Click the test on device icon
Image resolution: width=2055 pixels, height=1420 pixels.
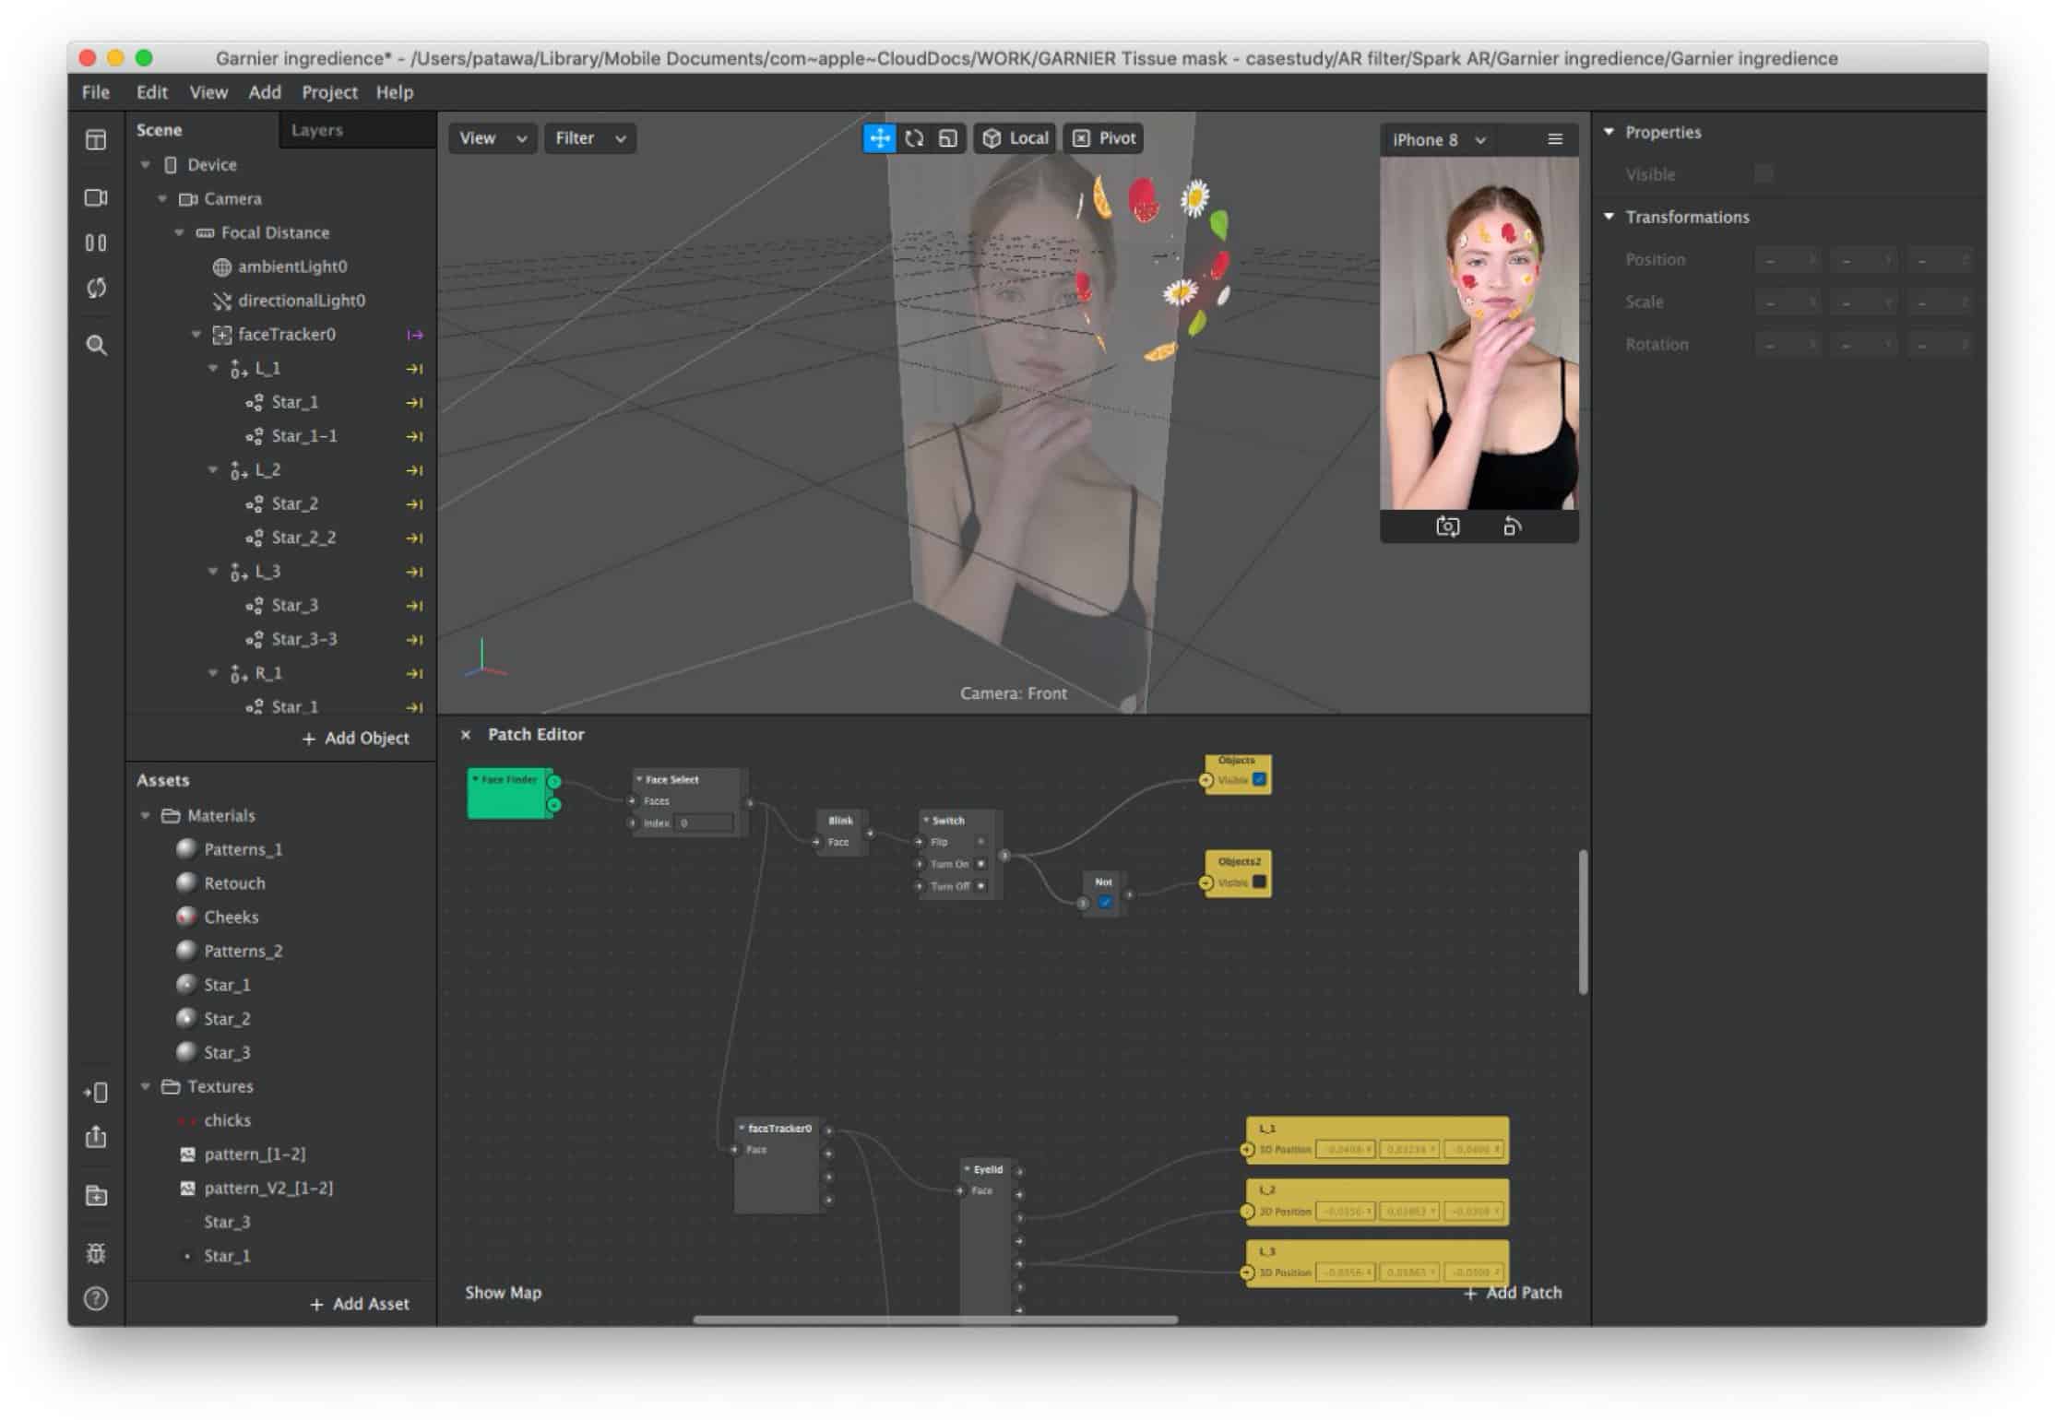[96, 1093]
